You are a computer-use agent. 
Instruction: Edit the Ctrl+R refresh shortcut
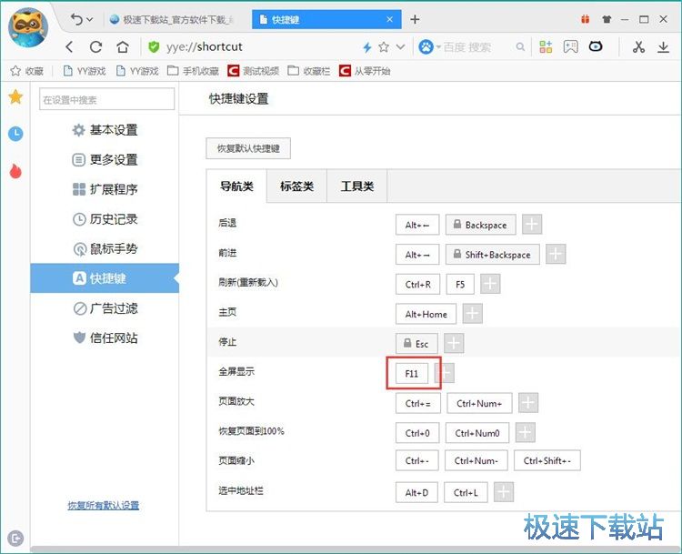tap(417, 284)
